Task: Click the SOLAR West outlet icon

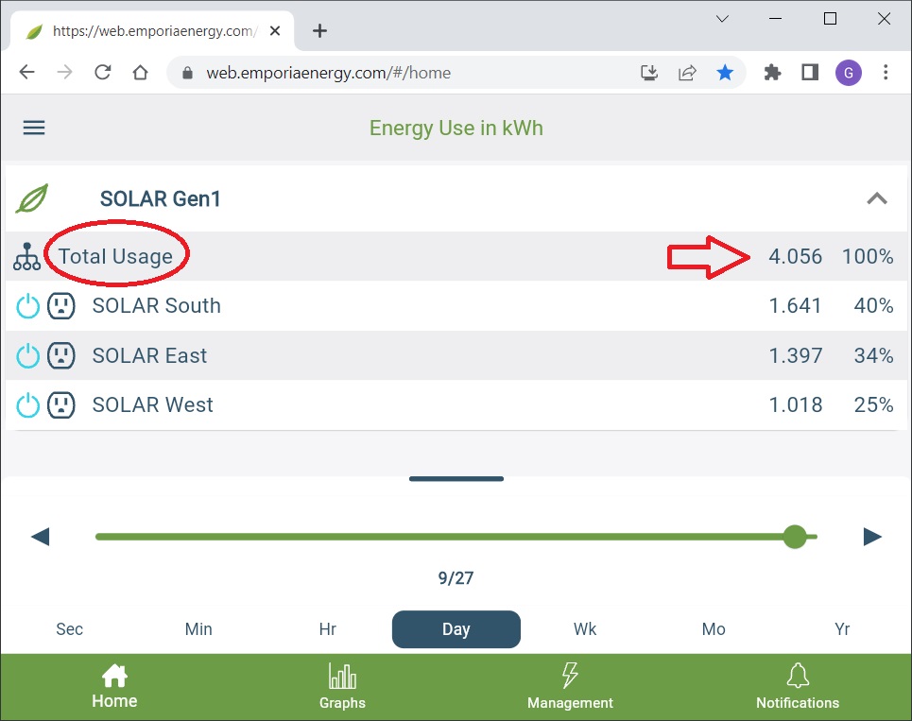Action: tap(61, 405)
